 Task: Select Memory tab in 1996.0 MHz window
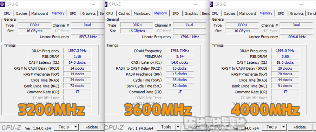click(266, 13)
